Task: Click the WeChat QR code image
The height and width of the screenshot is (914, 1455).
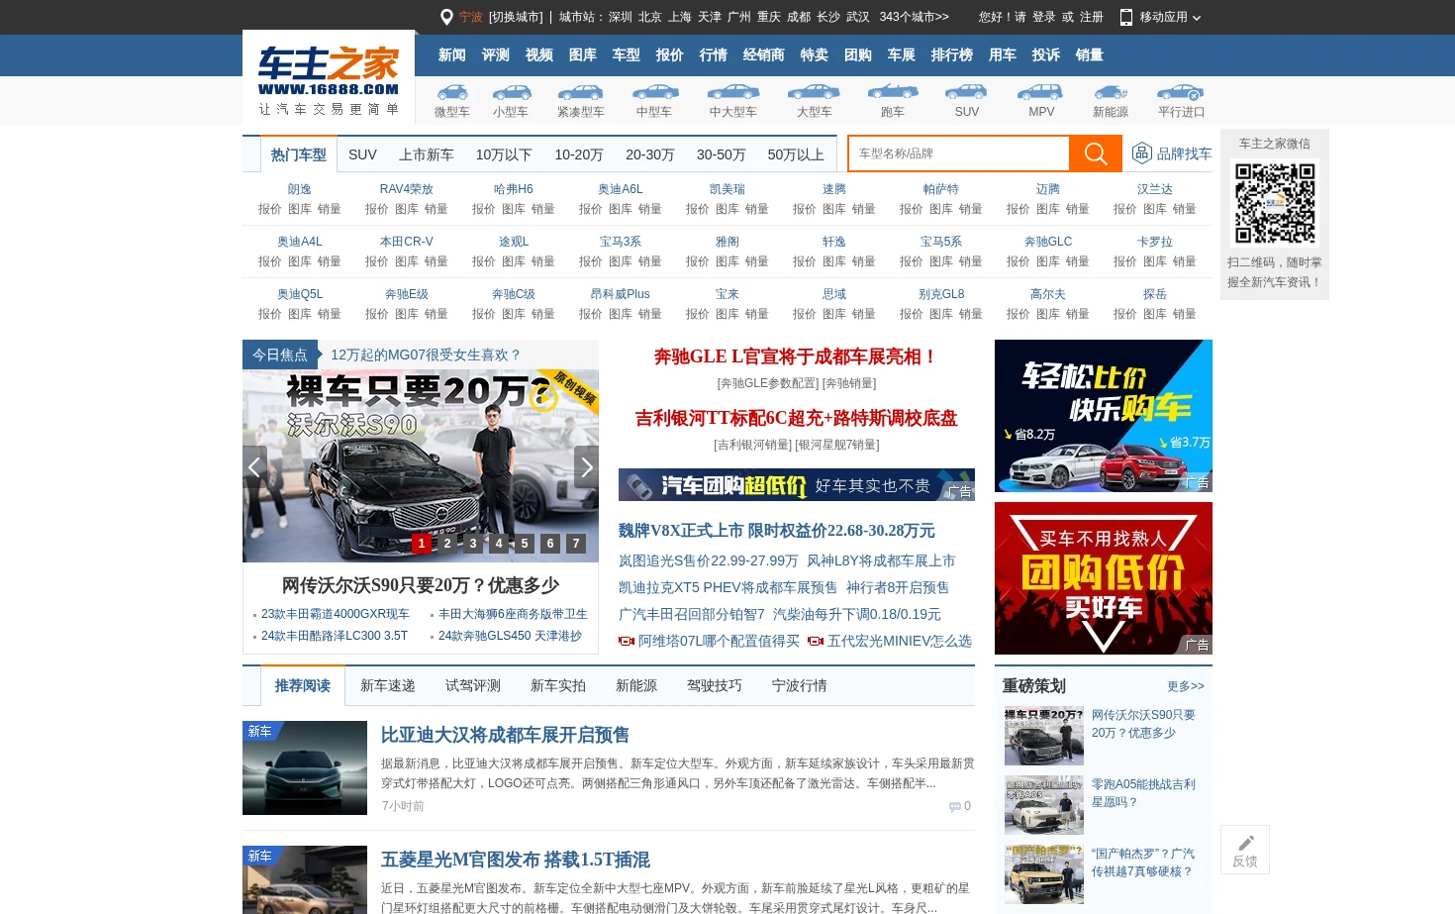Action: (1275, 203)
